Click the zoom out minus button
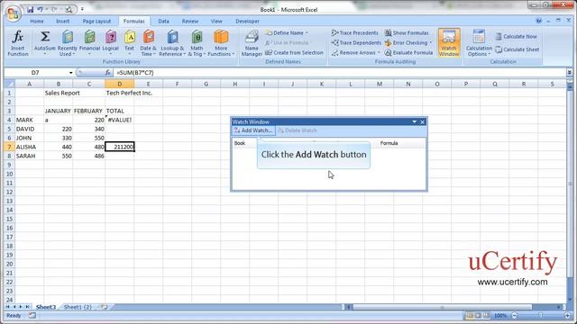The width and height of the screenshot is (577, 324). [515, 316]
